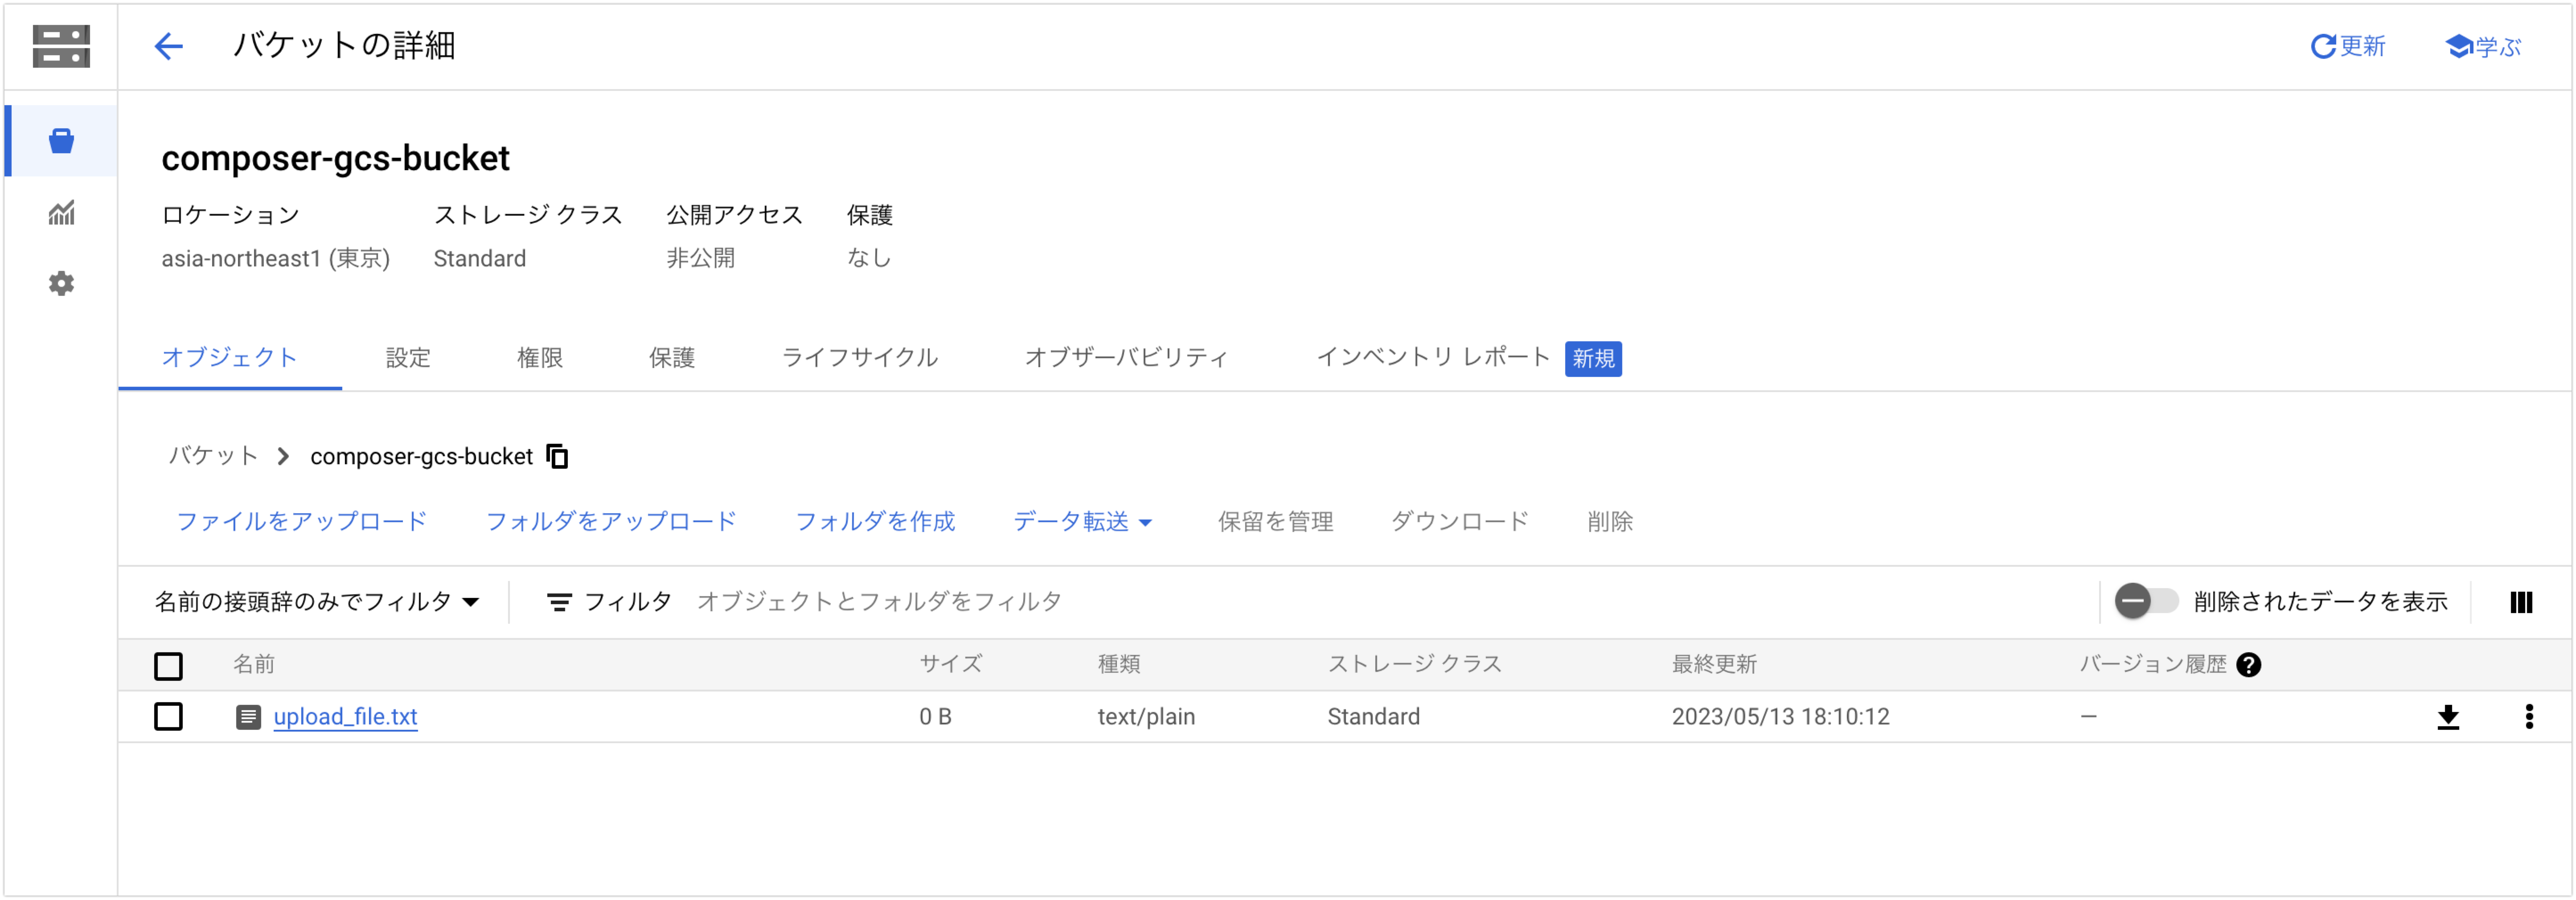
Task: Click the Cloud Storage product logo icon
Action: tap(61, 46)
